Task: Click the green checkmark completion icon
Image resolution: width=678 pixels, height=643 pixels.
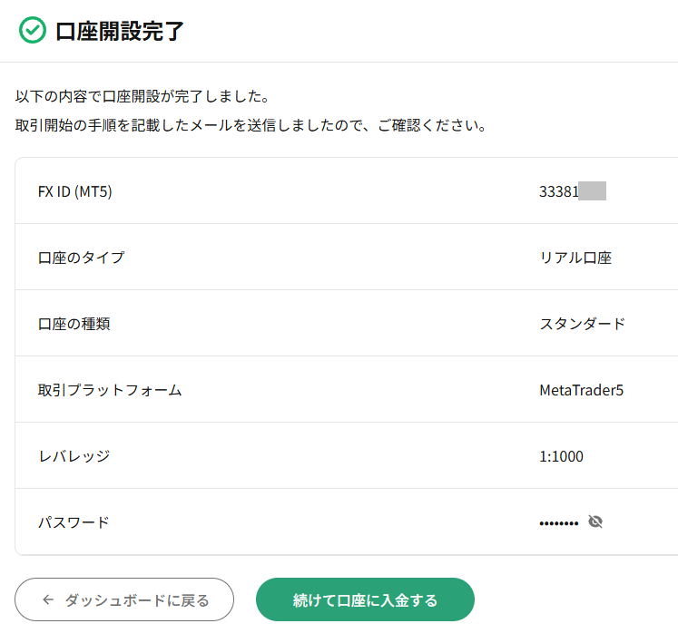Action: (33, 30)
